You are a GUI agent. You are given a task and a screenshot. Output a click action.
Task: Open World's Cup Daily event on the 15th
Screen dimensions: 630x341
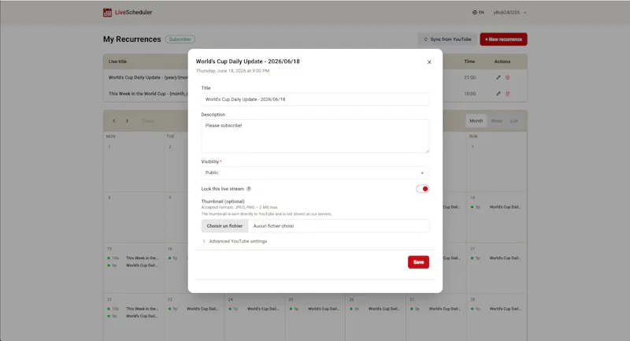coord(133,265)
